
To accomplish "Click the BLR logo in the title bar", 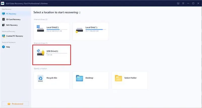I will point(3,3).
